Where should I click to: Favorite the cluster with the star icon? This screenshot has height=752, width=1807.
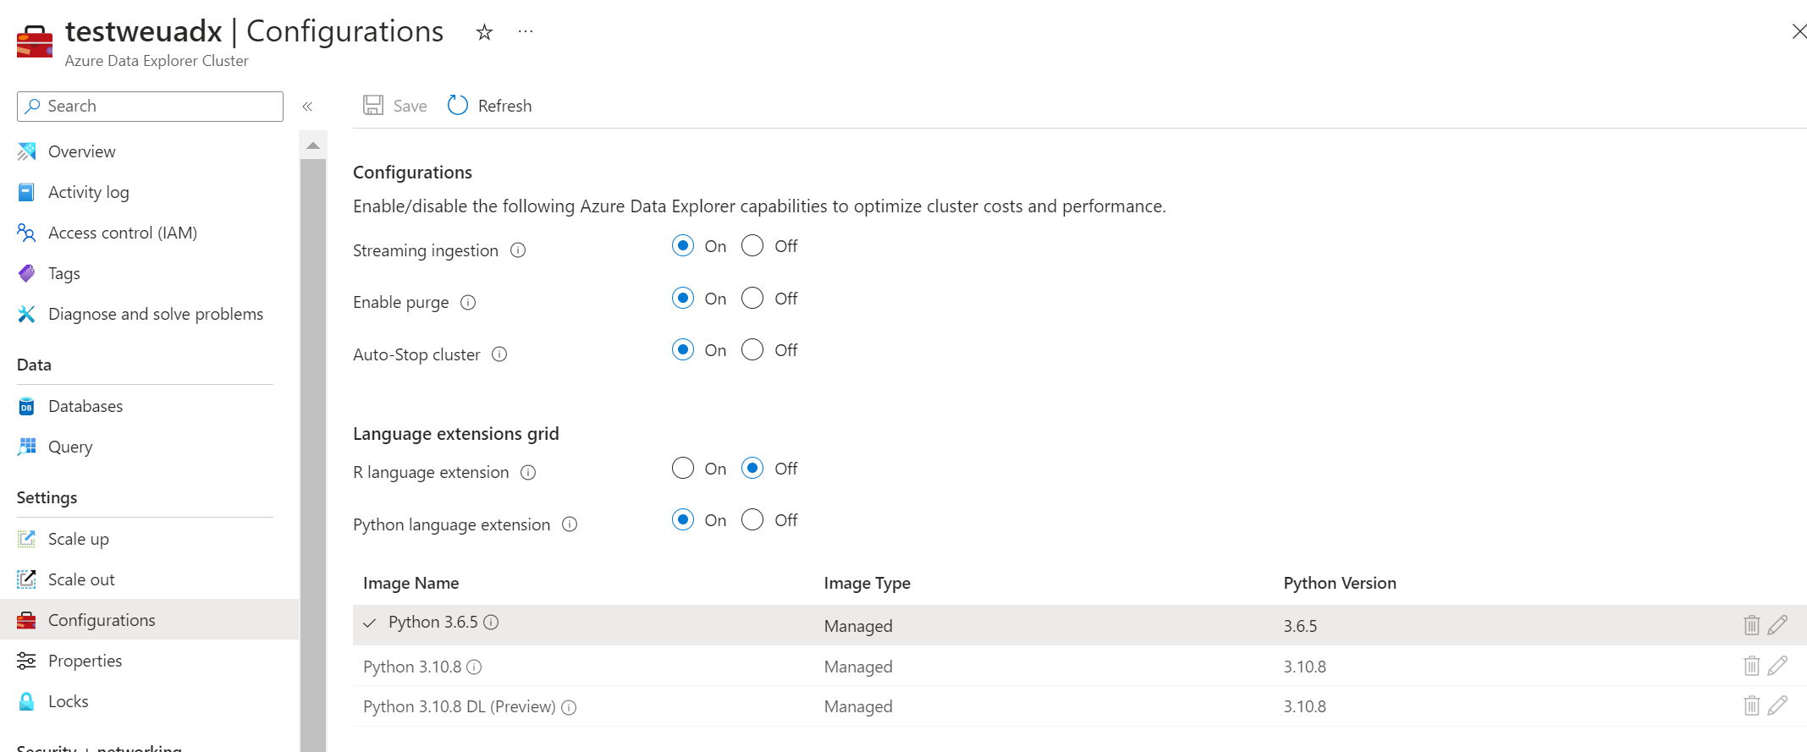pyautogui.click(x=484, y=32)
